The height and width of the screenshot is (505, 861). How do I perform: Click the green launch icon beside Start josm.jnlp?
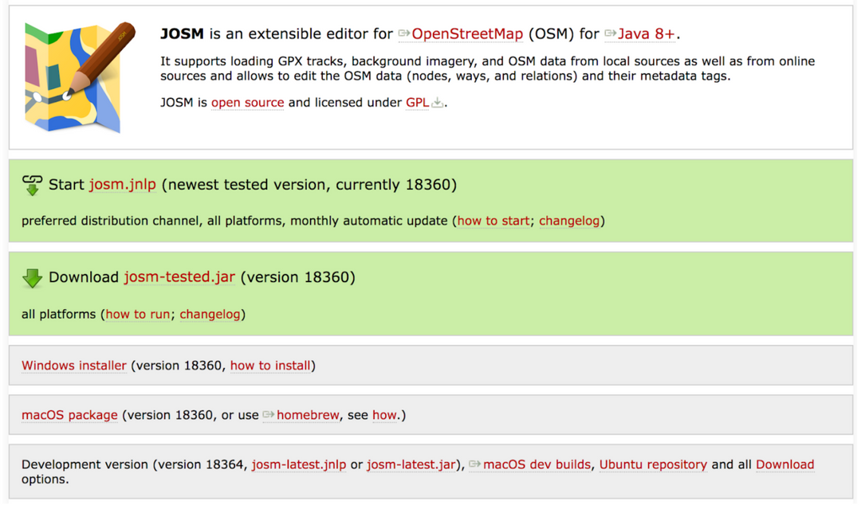[33, 185]
